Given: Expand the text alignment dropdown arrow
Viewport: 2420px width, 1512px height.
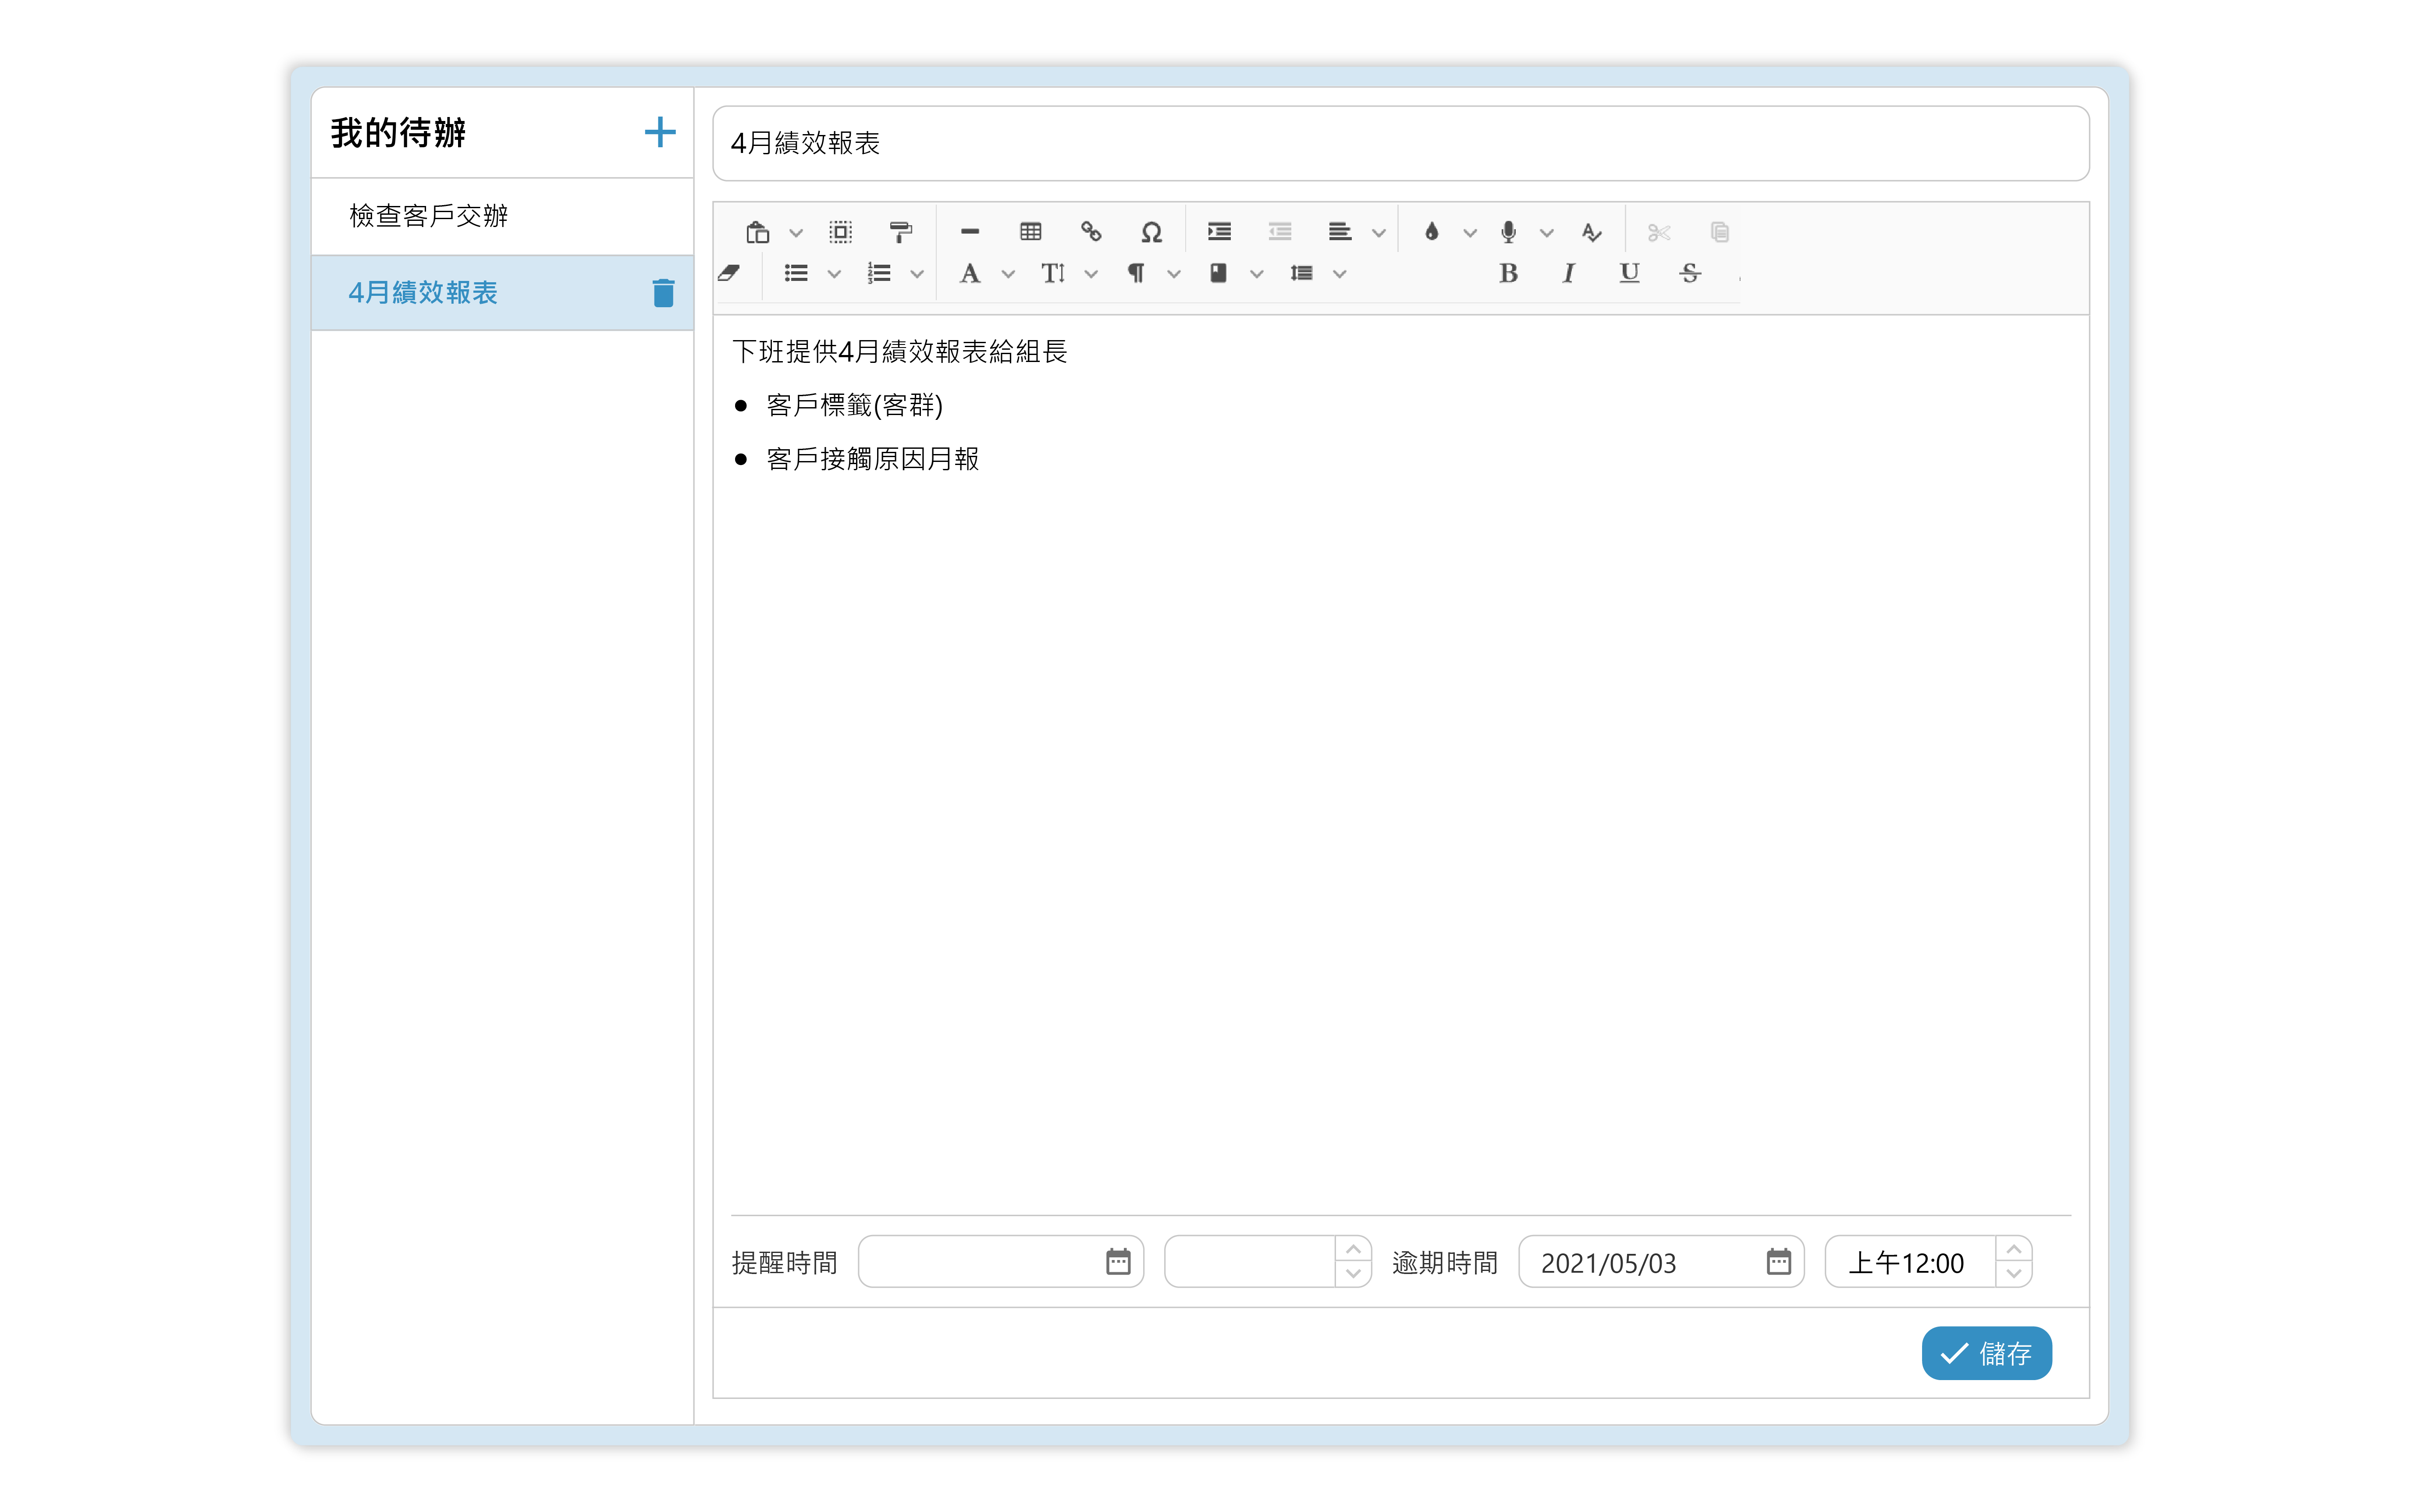Looking at the screenshot, I should tap(1379, 233).
